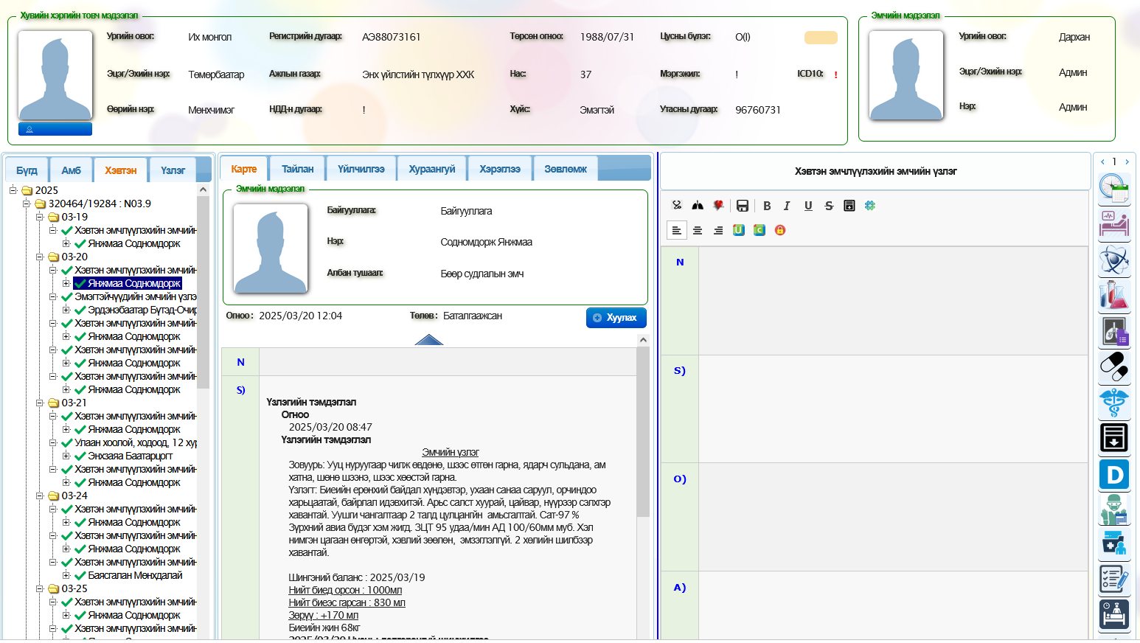1140x643 pixels.
Task: Collapse doctor info panel with blue triangle
Action: coord(429,339)
